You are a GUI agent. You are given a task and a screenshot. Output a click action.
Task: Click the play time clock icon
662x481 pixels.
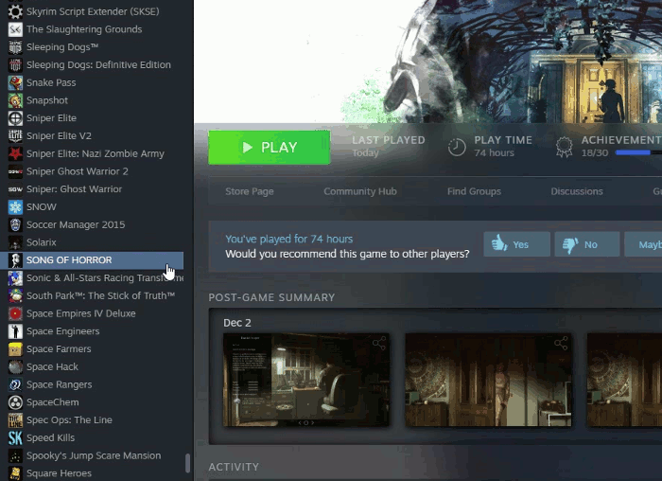(457, 147)
